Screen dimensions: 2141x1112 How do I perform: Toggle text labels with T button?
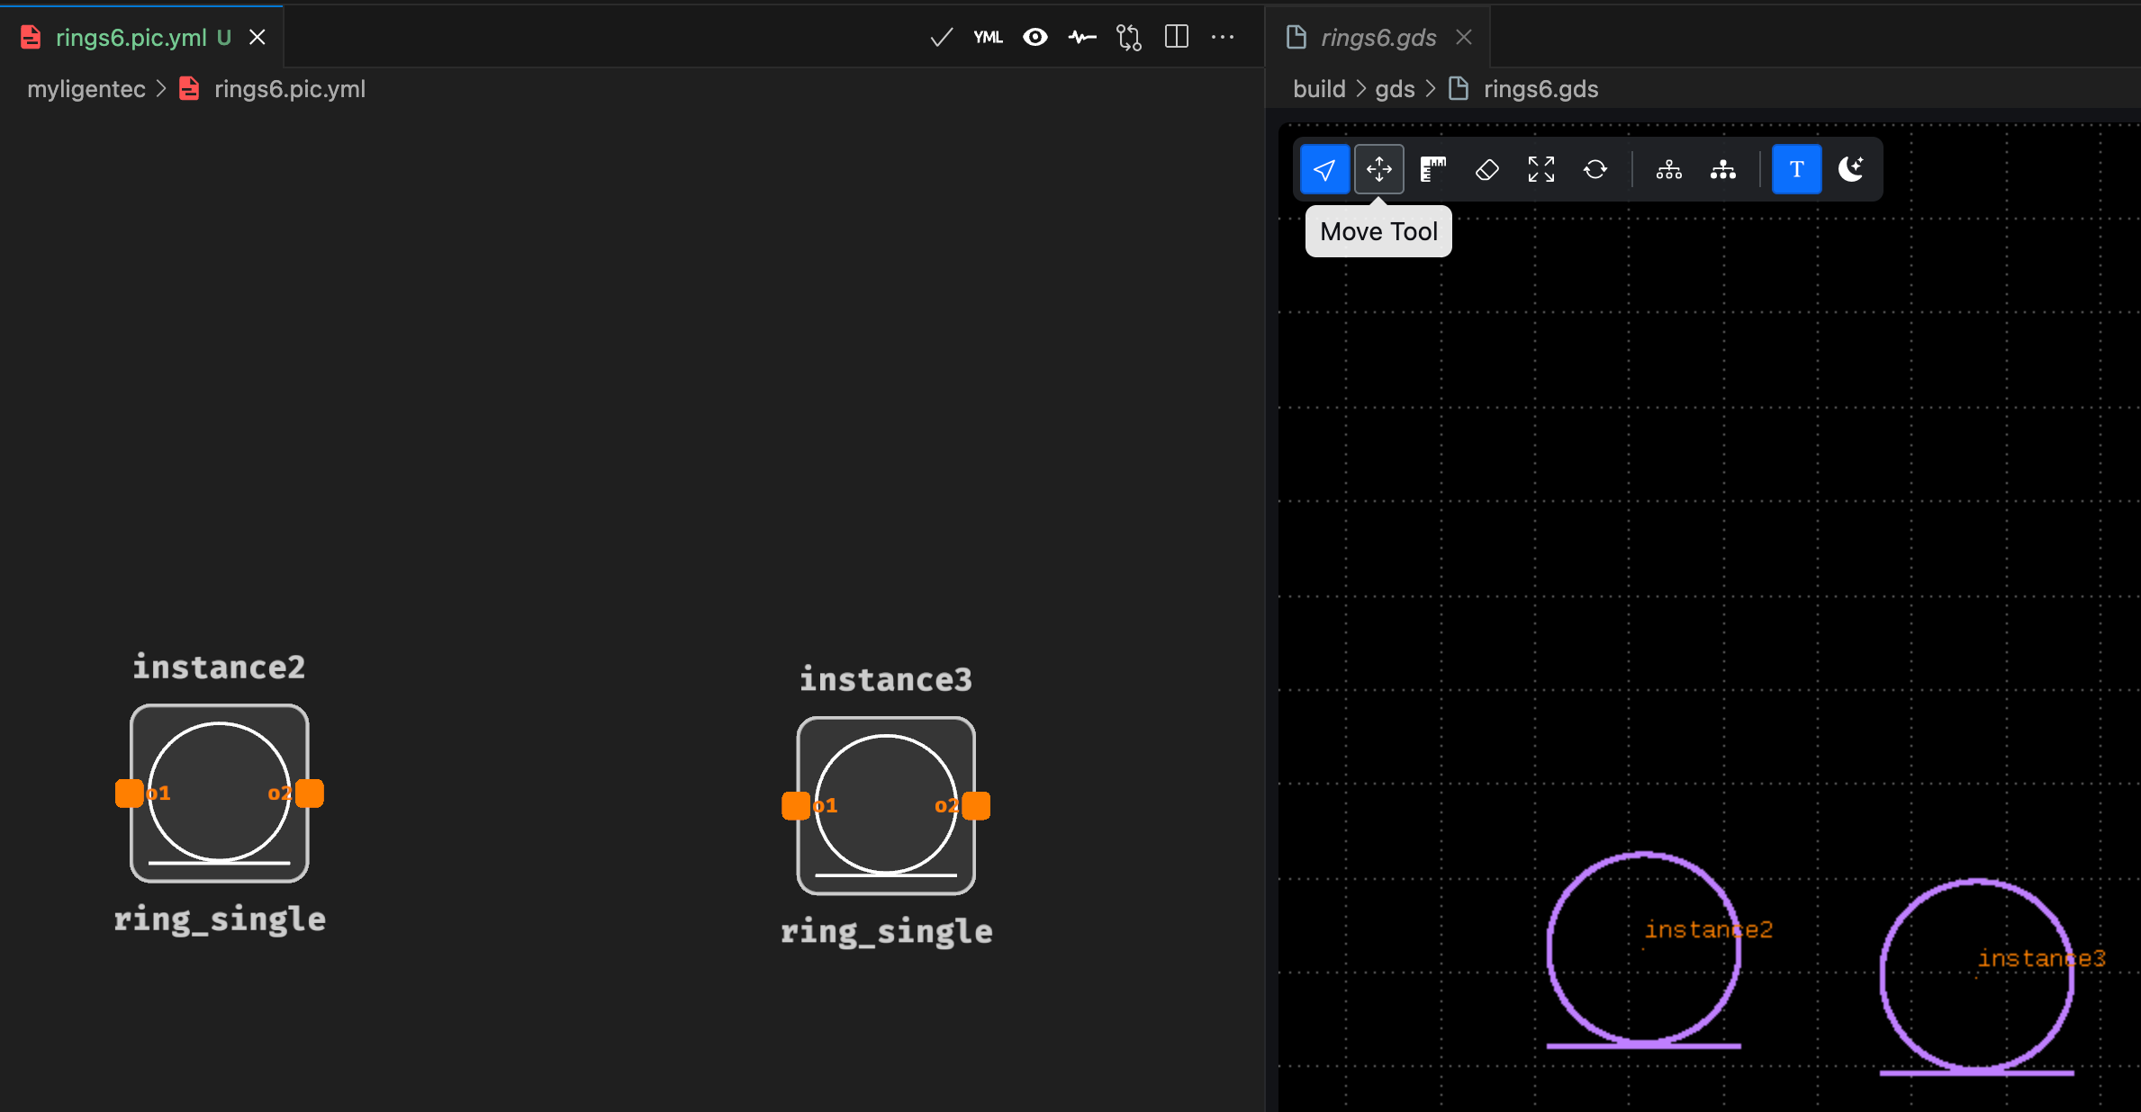[1796, 169]
